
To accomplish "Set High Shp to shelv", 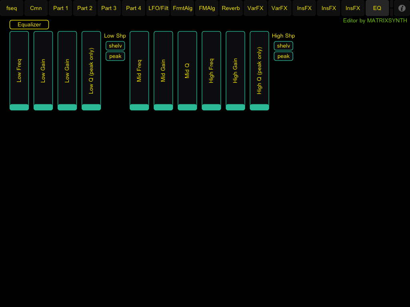I will coord(283,46).
